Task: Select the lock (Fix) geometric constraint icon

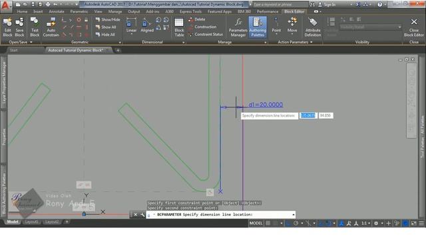Action: [x=86, y=20]
